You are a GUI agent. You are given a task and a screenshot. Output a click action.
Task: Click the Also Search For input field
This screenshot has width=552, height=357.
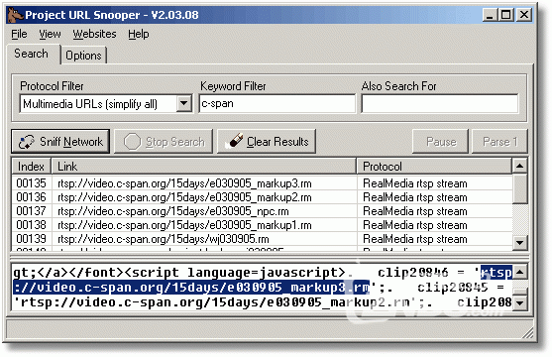click(x=440, y=103)
